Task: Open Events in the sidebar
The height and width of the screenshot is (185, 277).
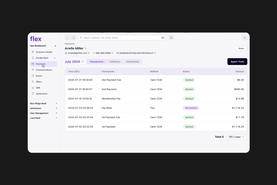Action: pyautogui.click(x=44, y=76)
